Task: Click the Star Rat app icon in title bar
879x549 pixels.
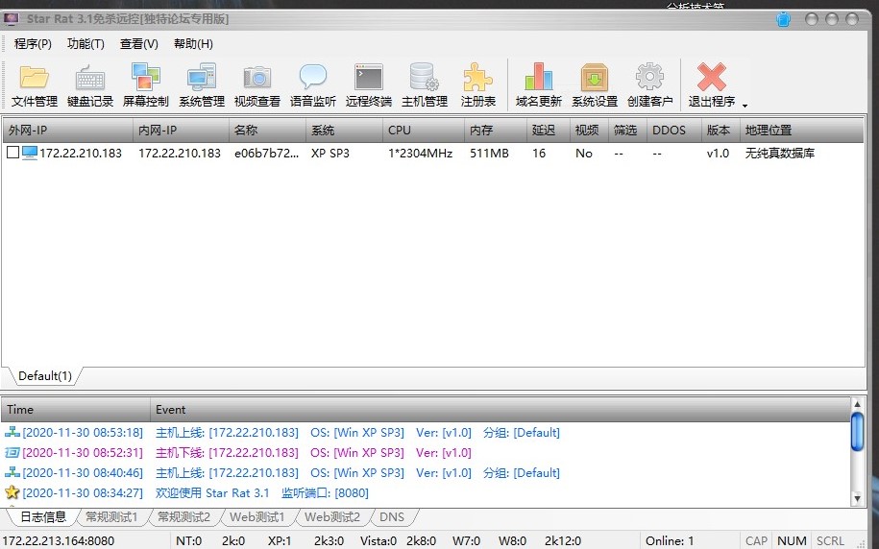Action: (12, 19)
